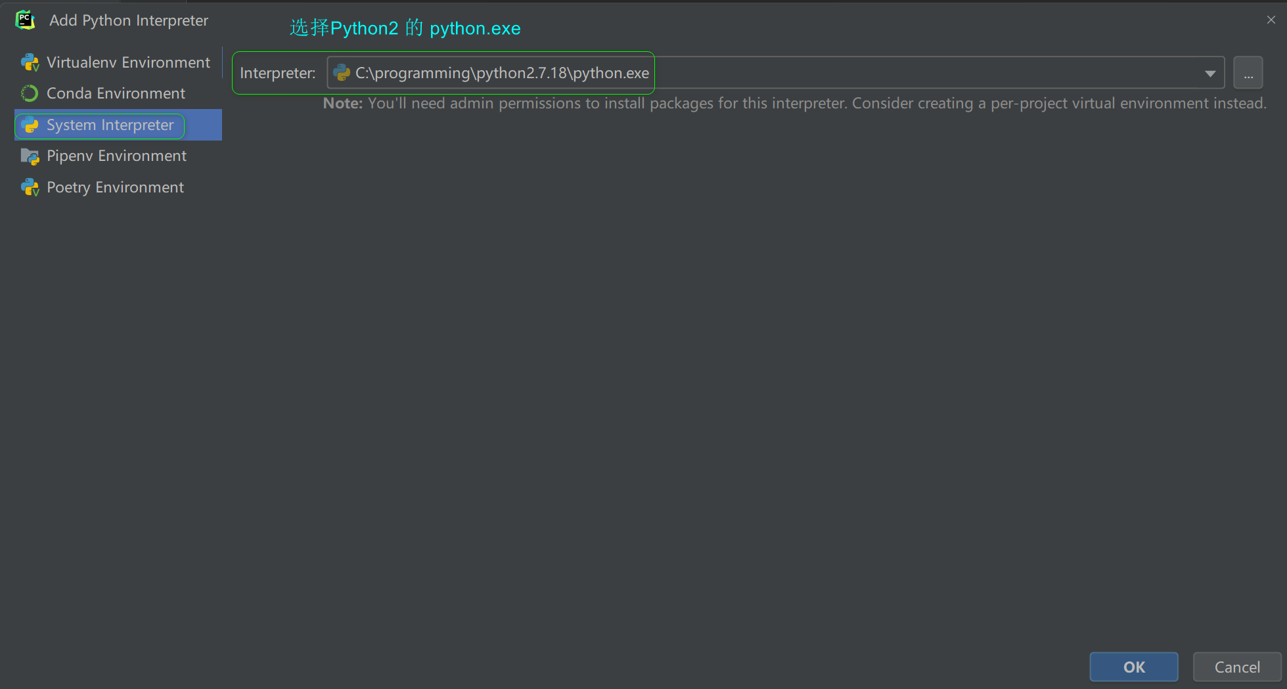The image size is (1287, 689).
Task: Click the Interpreter: label
Action: click(278, 73)
